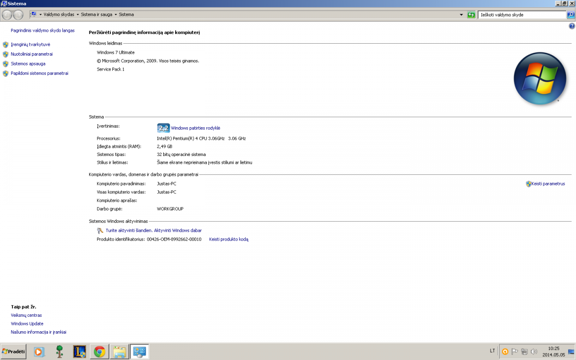Select Valdymo skydas breadcrumb item
Screen dimensions: 576x360
click(x=59, y=15)
